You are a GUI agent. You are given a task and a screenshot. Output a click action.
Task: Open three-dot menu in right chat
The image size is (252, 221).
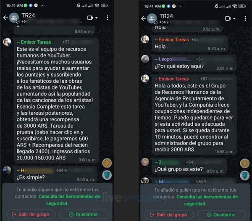tap(245, 18)
